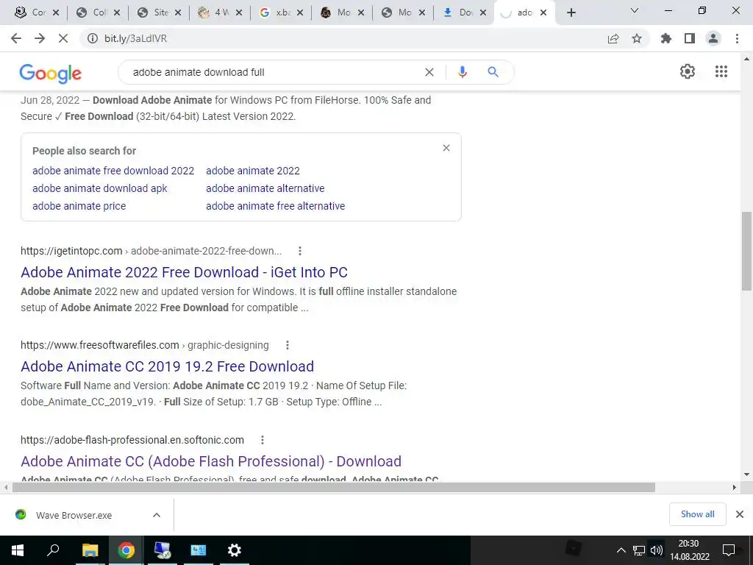753x565 pixels.
Task: Click the vertical scrollbar thumb
Action: [x=746, y=251]
